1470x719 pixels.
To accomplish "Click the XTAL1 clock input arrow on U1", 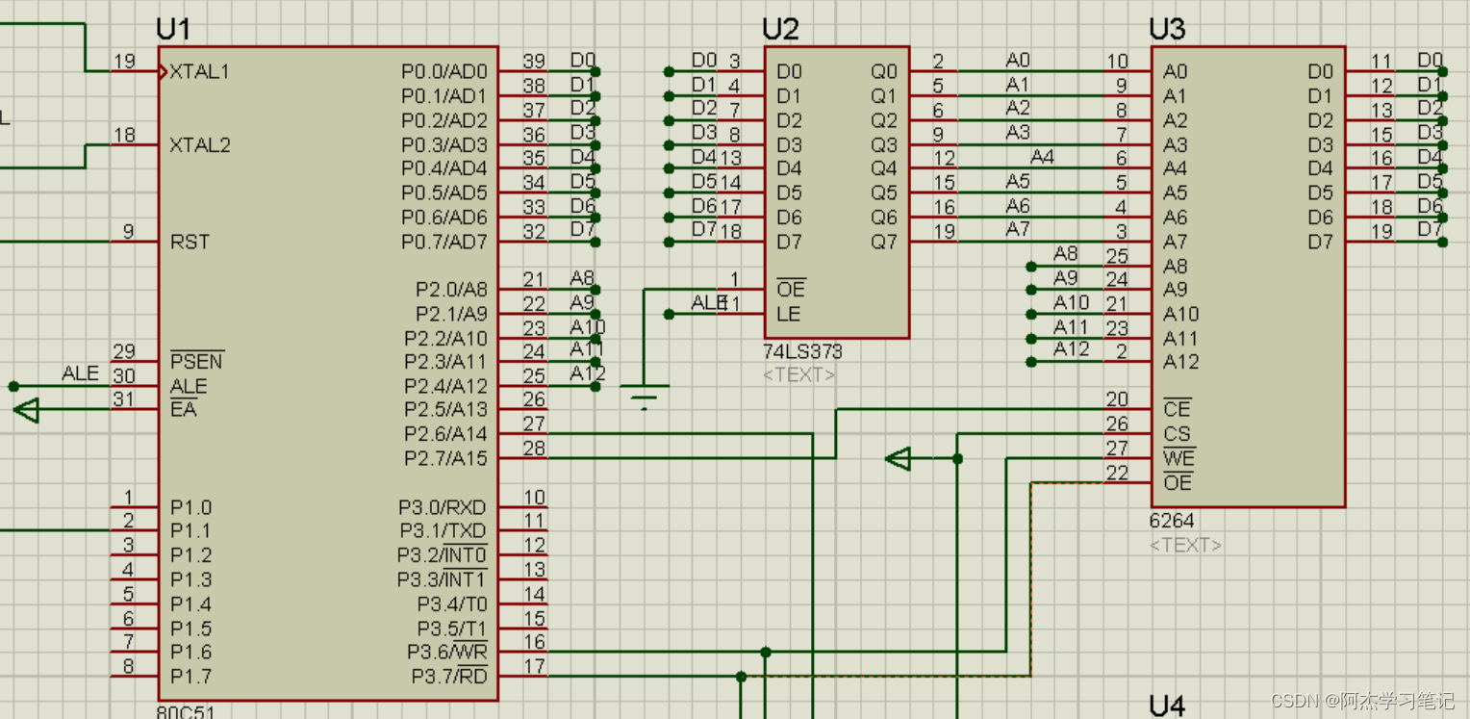I will (164, 71).
